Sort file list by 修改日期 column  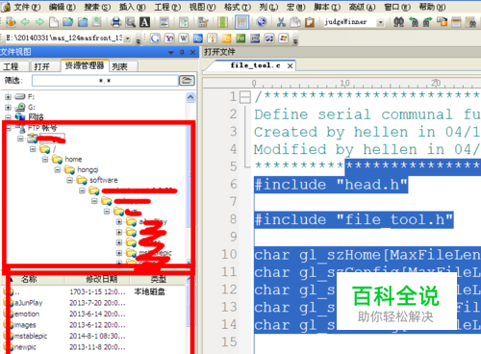pos(102,279)
